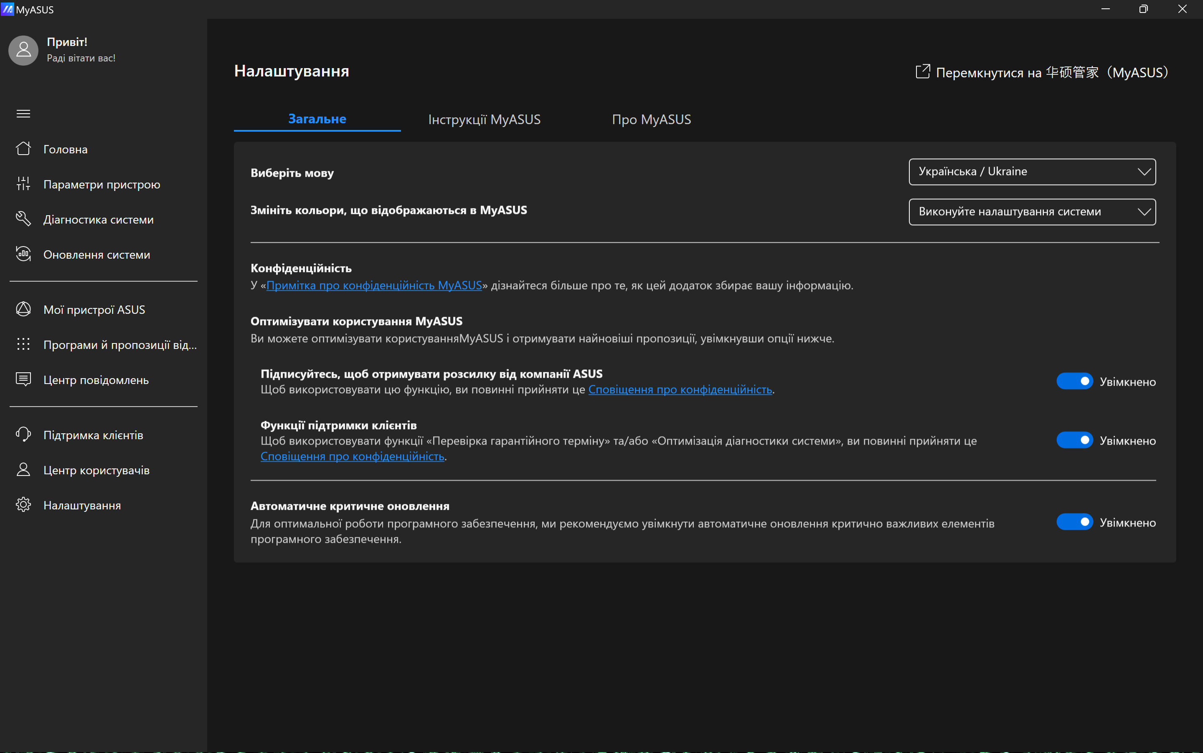Collapse the sidebar with the hamburger icon

point(23,114)
